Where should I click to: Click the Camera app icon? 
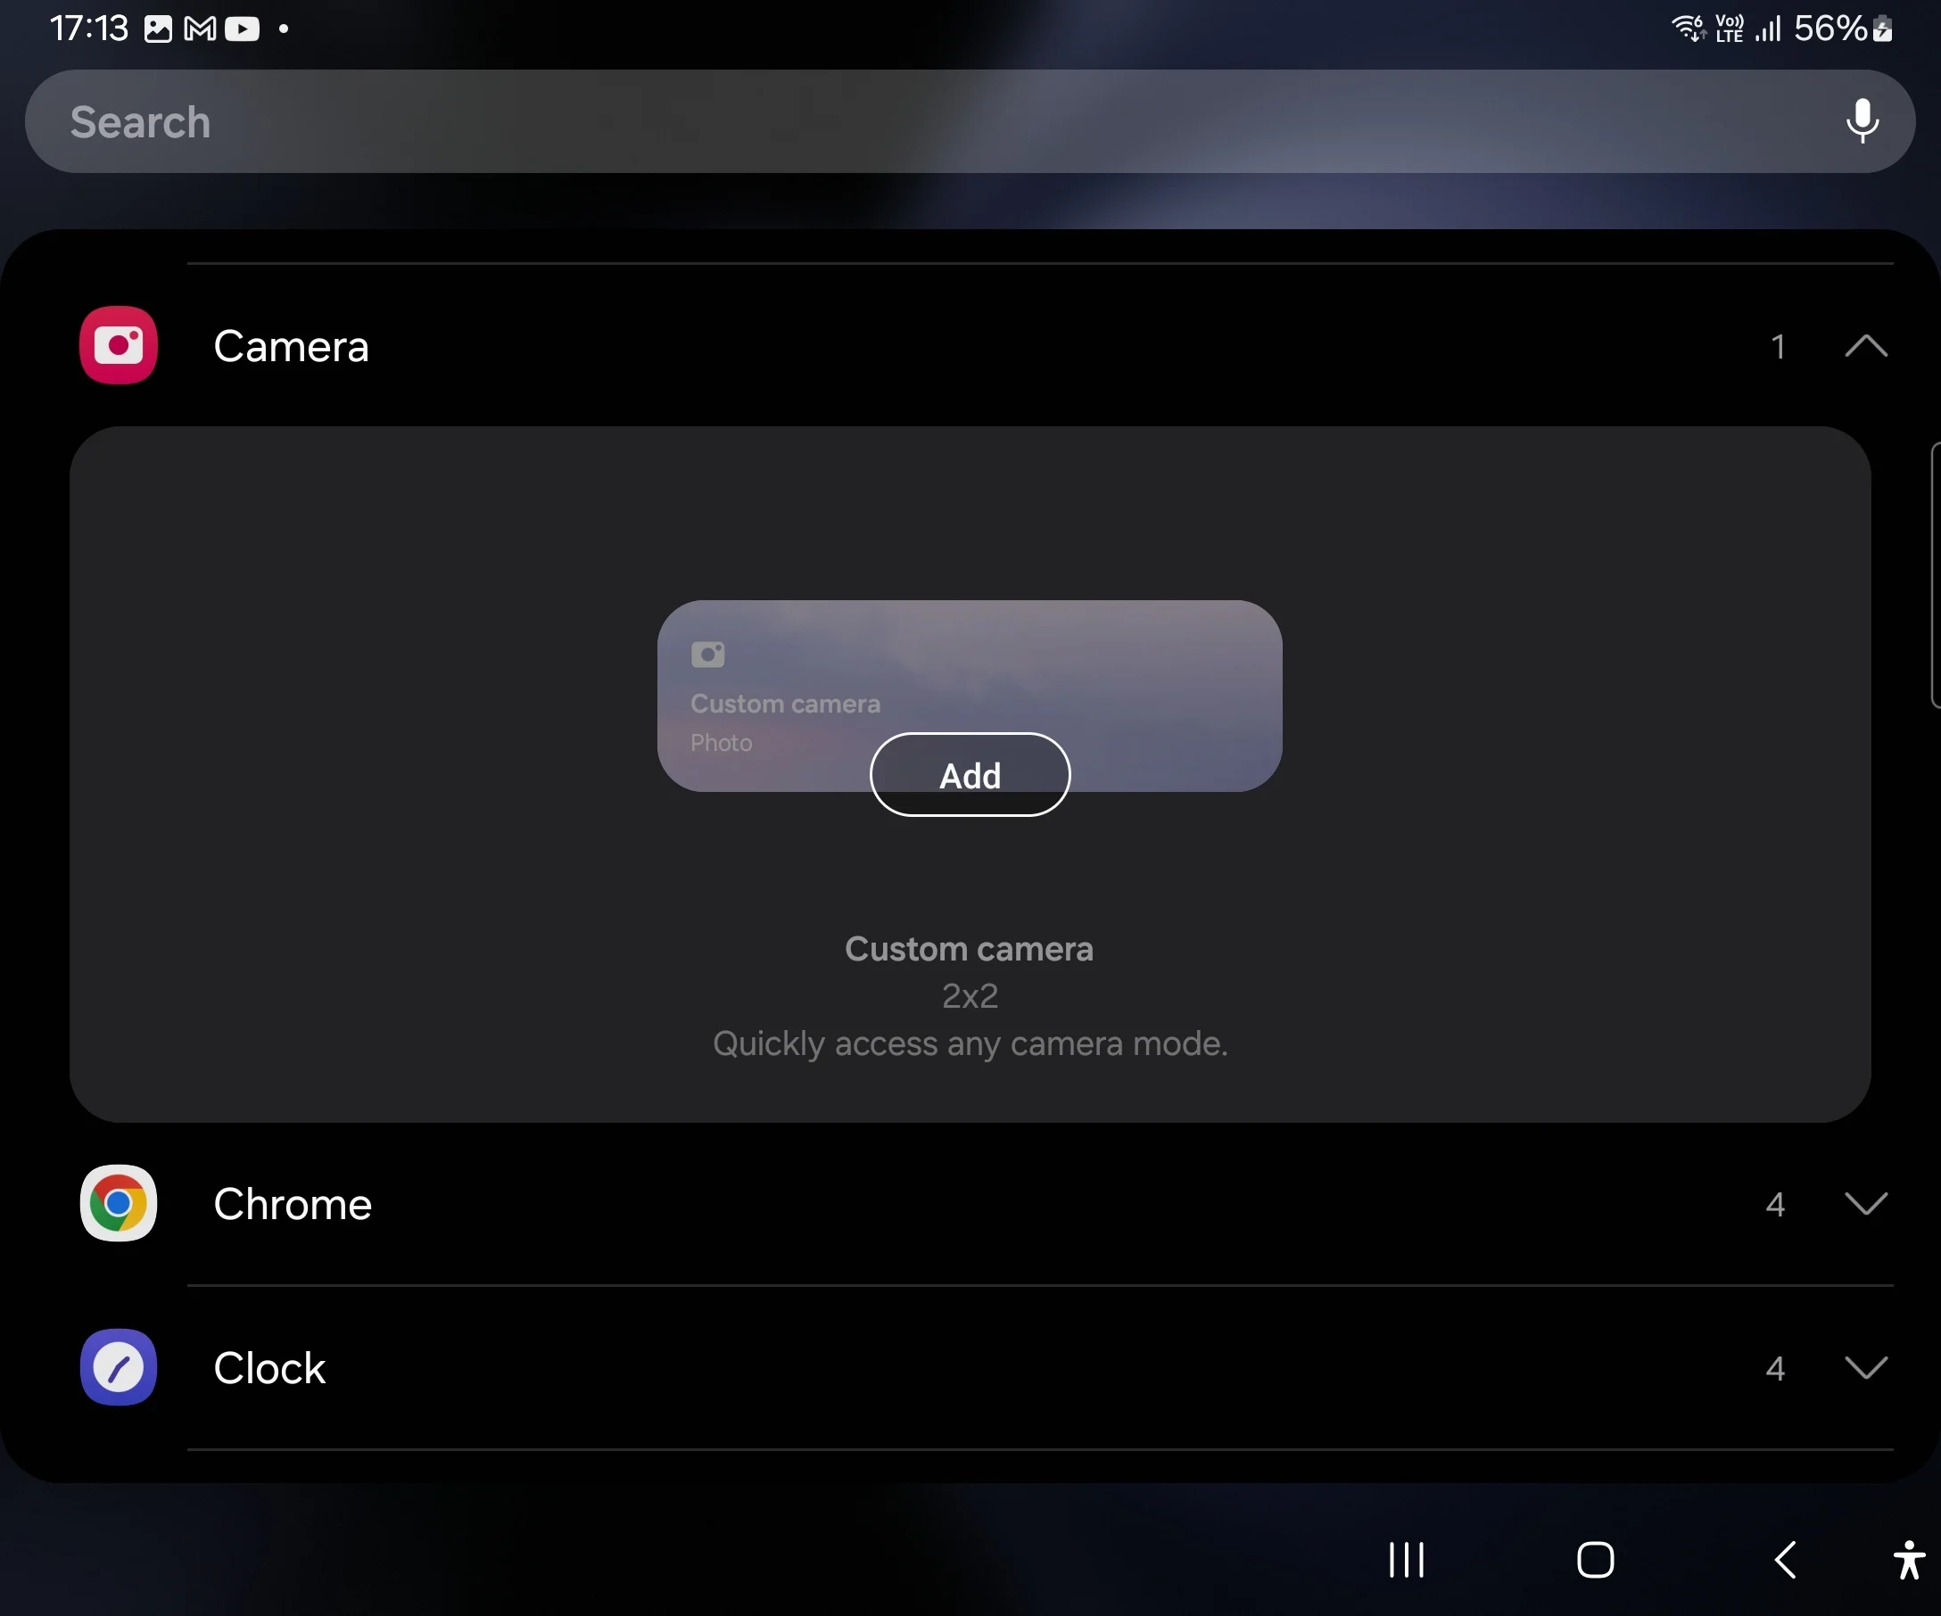click(x=118, y=343)
